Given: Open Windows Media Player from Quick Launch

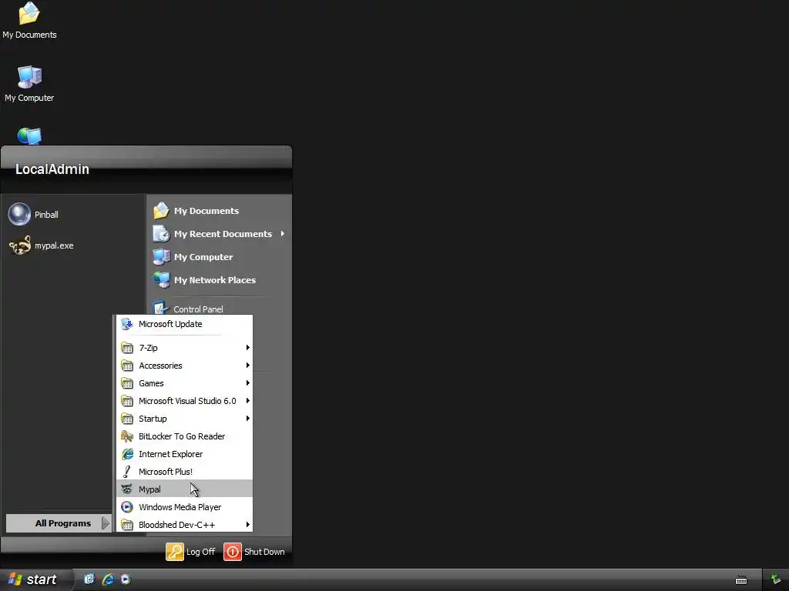Looking at the screenshot, I should [x=126, y=579].
